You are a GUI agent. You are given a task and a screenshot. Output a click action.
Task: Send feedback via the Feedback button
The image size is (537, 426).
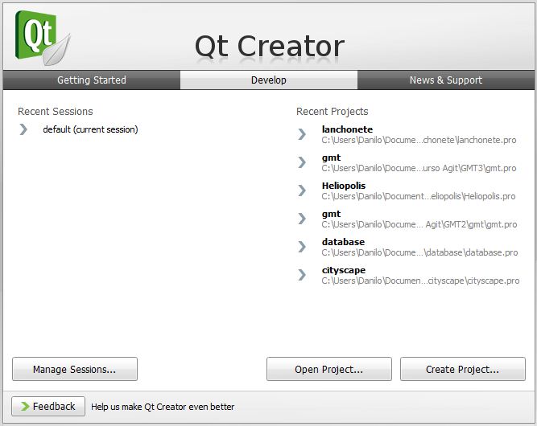coord(48,406)
